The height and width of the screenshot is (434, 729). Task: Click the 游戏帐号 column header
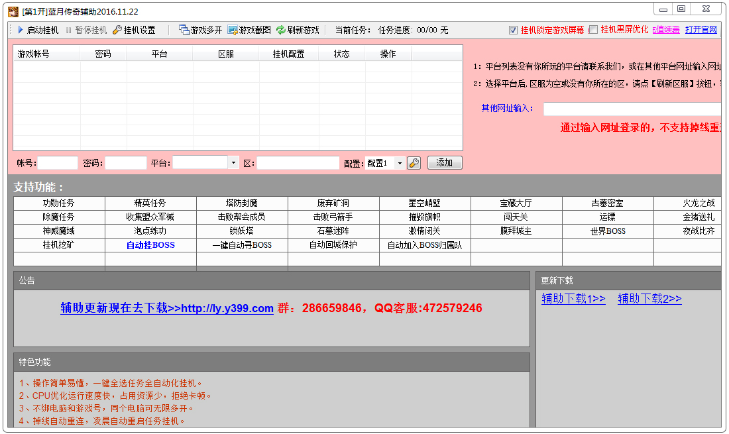46,54
